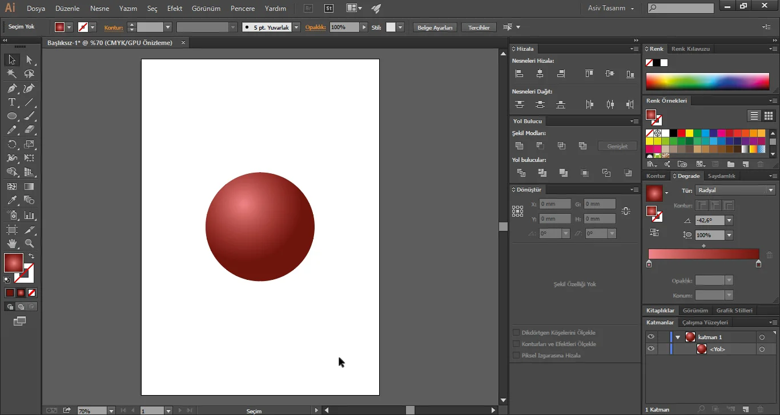Viewport: 780px width, 415px height.
Task: Toggle Piksel Izgarasına Hizala checkbox
Action: tap(516, 356)
